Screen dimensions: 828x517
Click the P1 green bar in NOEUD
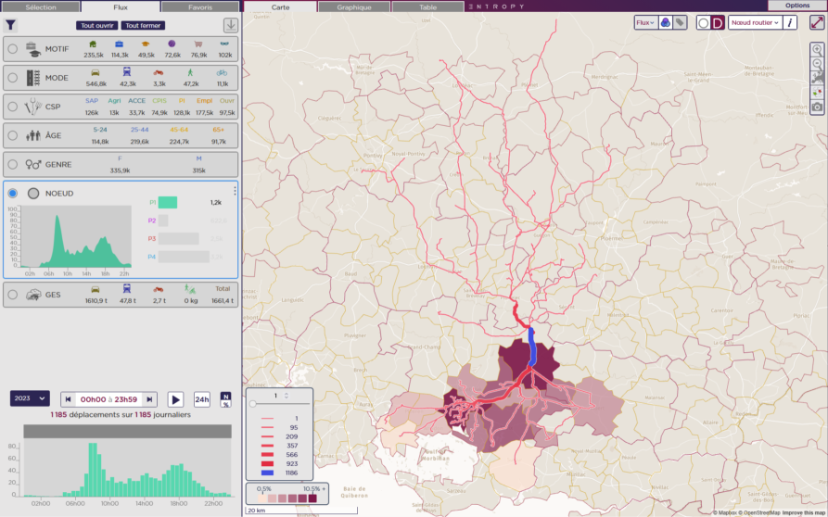[168, 203]
